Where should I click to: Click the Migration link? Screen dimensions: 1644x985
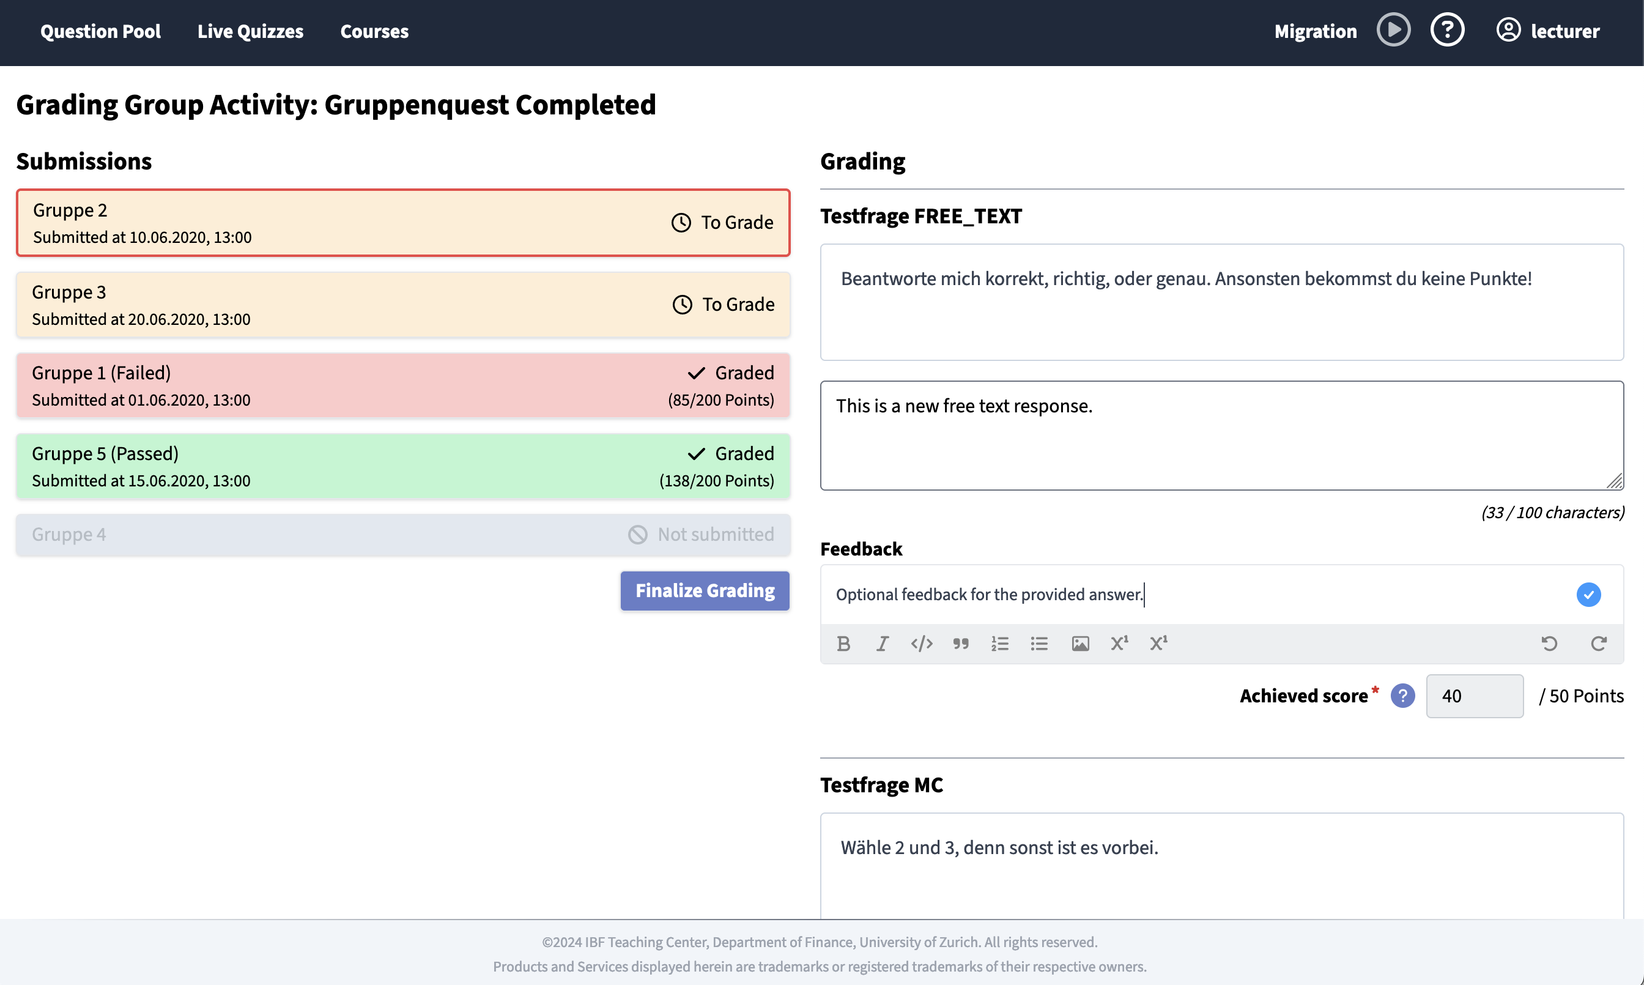pos(1316,31)
